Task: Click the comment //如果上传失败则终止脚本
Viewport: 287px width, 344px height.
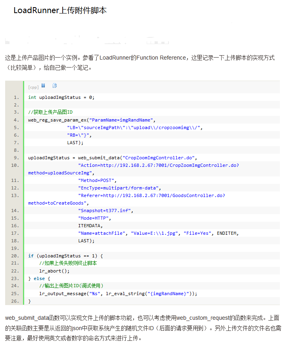Action: (68, 263)
